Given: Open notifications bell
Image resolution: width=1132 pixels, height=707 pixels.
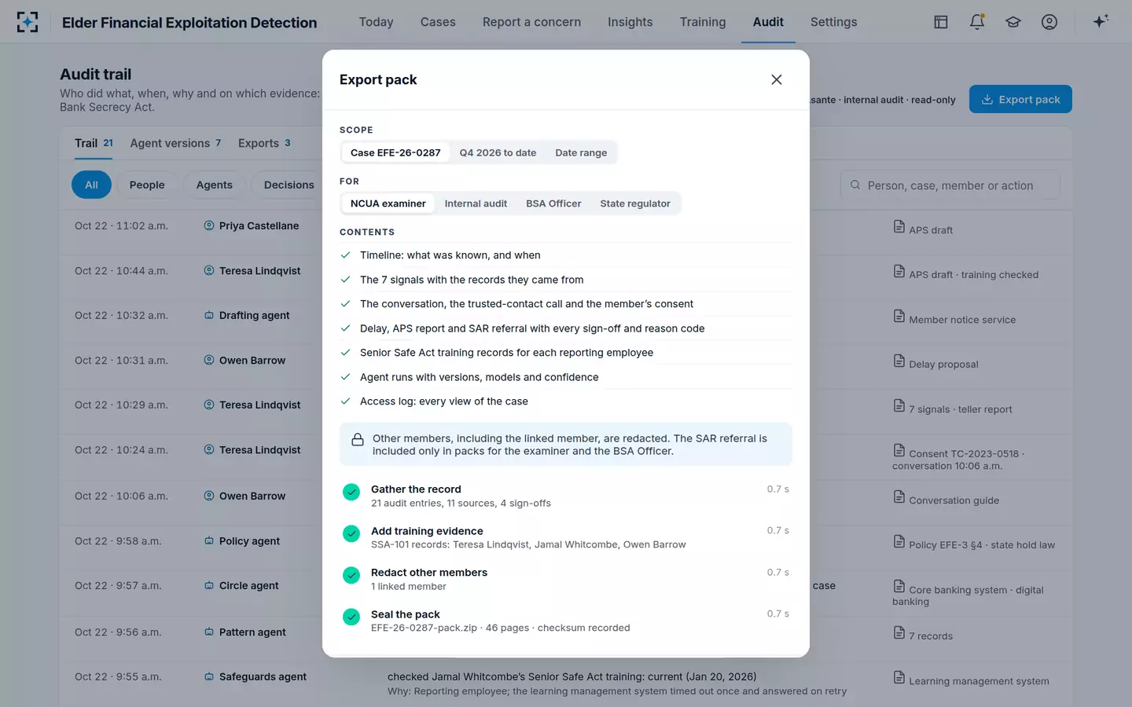Looking at the screenshot, I should [x=977, y=22].
